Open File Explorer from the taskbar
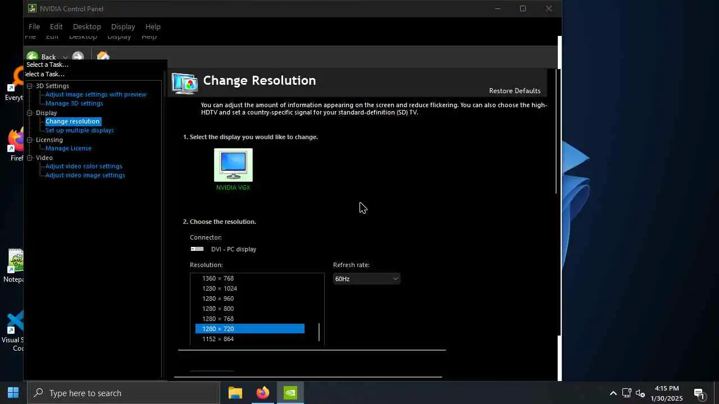This screenshot has height=404, width=719. click(235, 393)
